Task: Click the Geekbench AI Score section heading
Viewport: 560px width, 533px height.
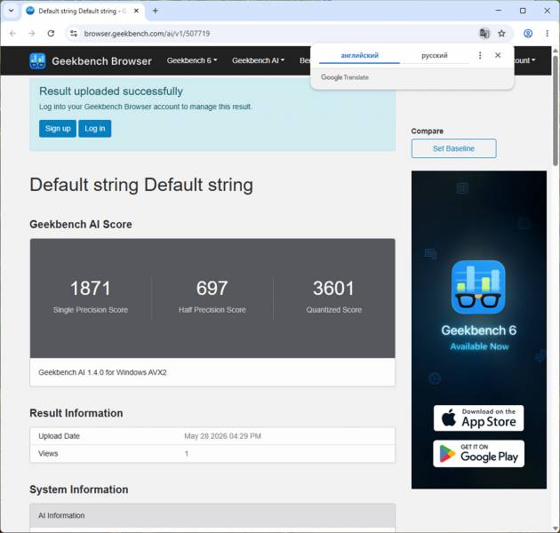Action: 81,224
